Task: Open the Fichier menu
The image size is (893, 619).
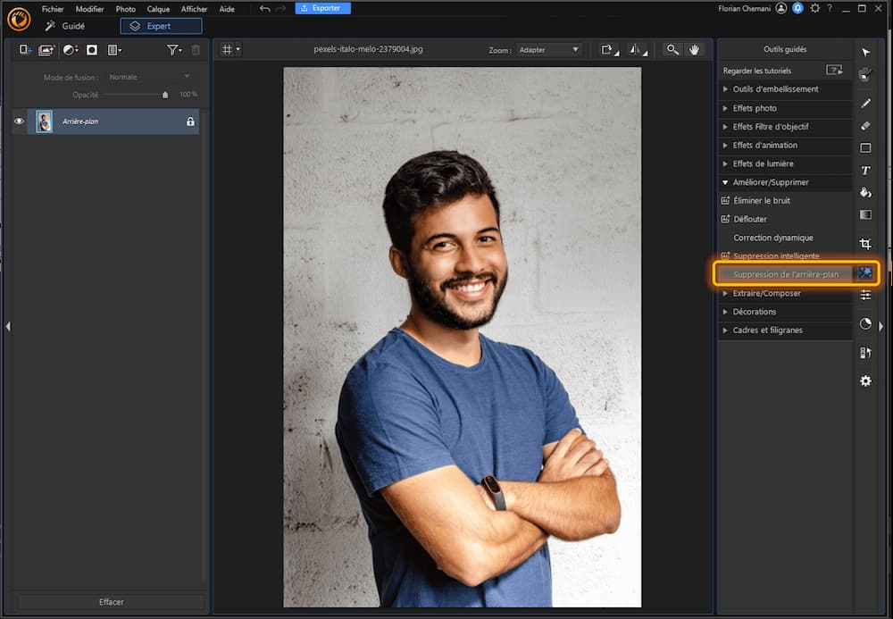Action: pyautogui.click(x=53, y=9)
